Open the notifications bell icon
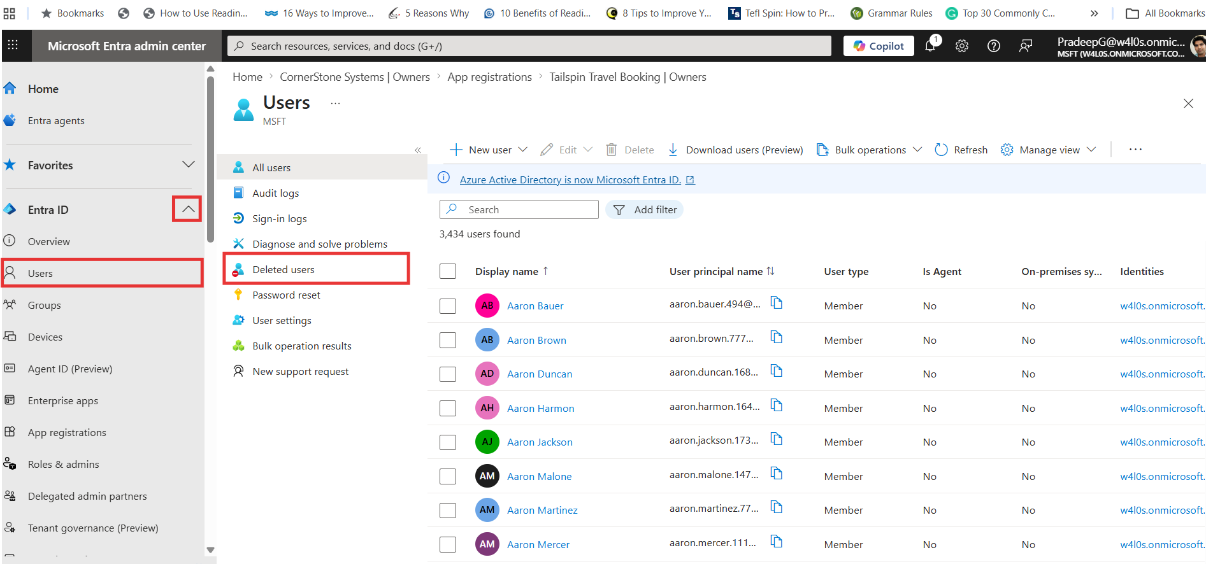Viewport: 1206px width, 564px height. pos(930,46)
